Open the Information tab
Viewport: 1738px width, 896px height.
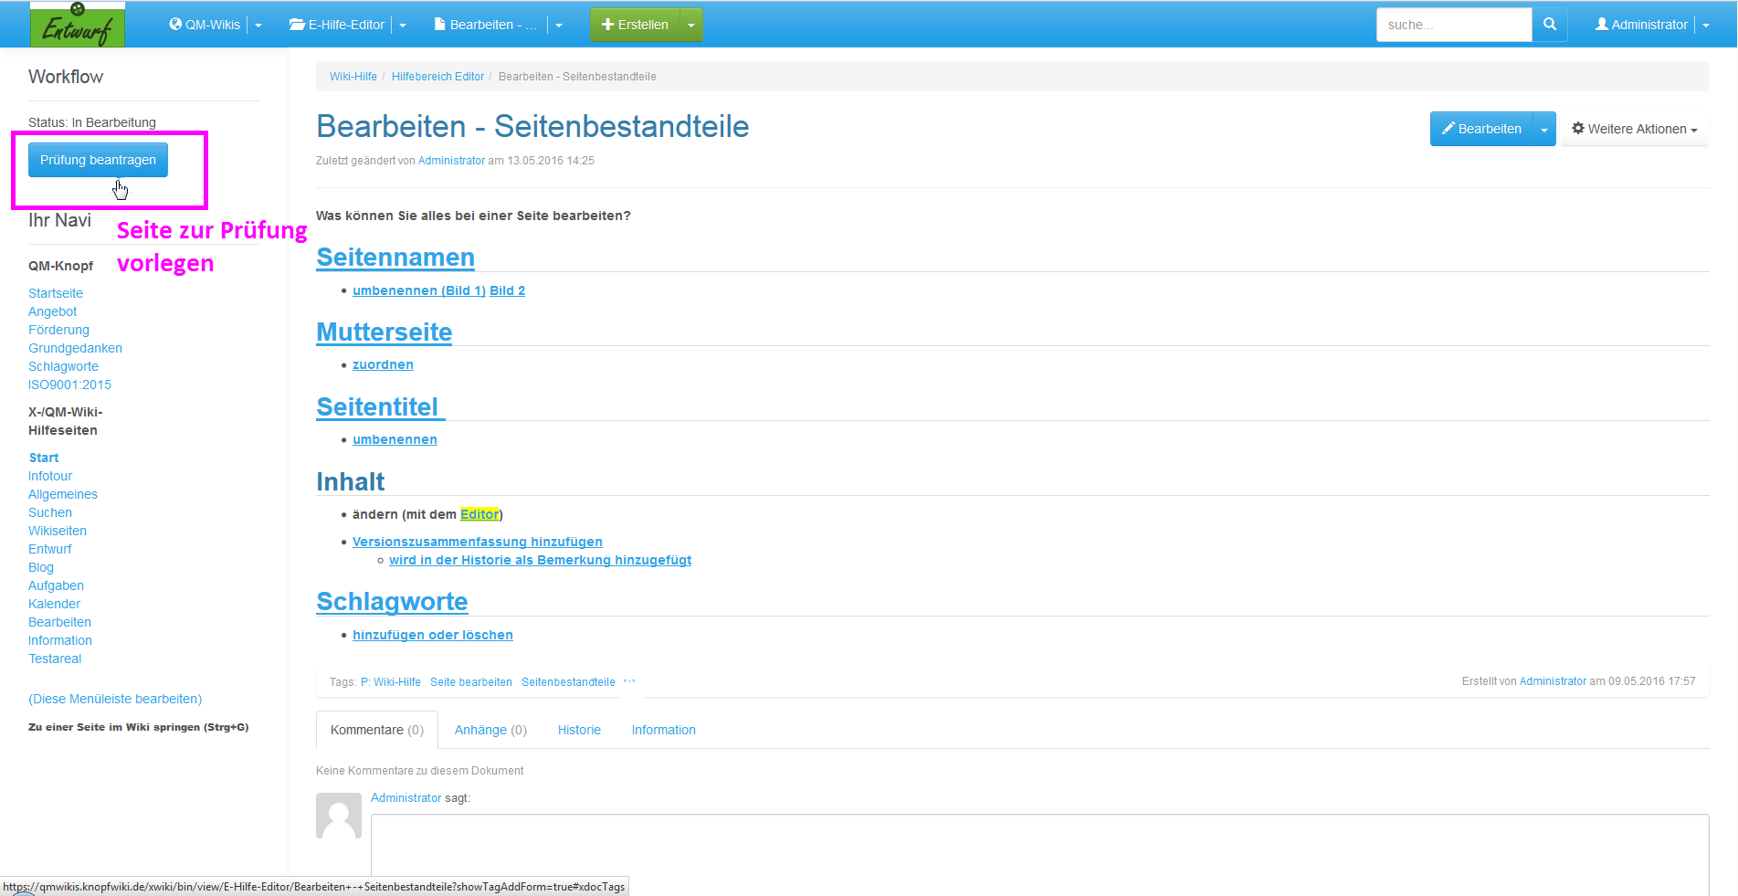pyautogui.click(x=663, y=730)
